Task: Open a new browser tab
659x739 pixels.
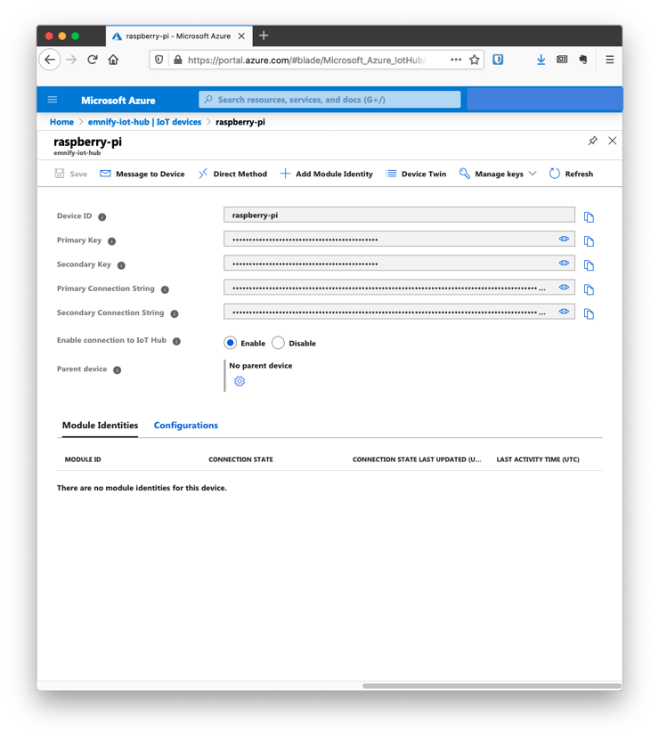Action: [264, 36]
